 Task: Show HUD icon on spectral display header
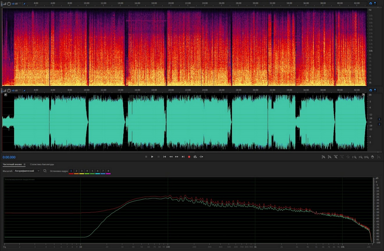click(4, 4)
